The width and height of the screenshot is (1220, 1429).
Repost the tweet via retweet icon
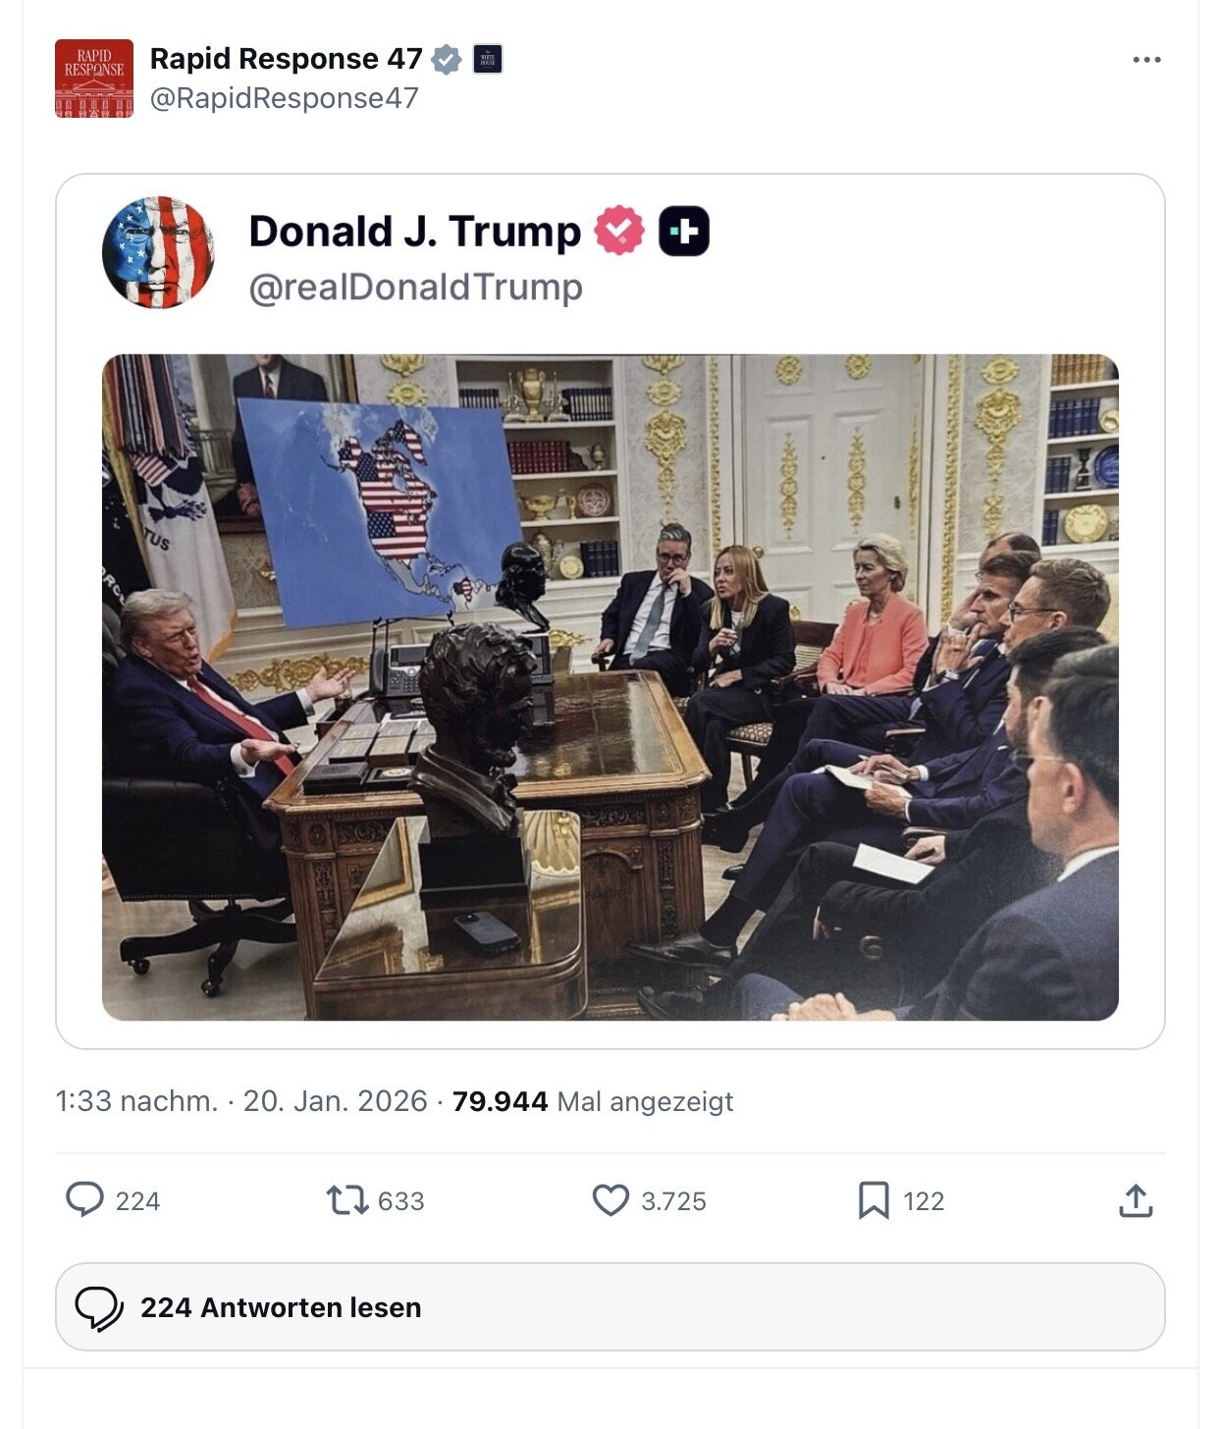click(347, 1199)
